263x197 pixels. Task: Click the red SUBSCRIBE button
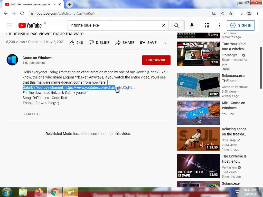coord(156,60)
